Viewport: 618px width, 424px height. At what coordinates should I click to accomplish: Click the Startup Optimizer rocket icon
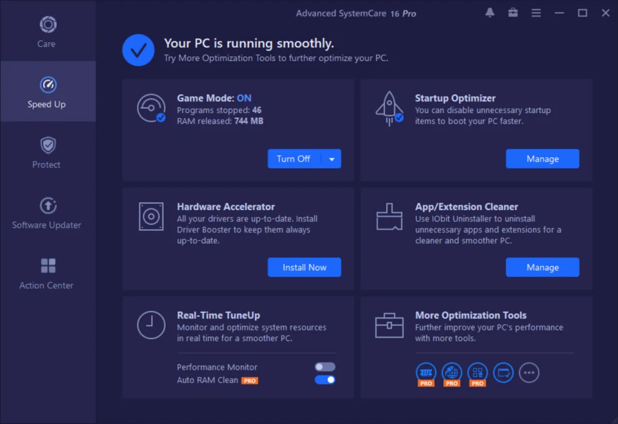[x=390, y=108]
